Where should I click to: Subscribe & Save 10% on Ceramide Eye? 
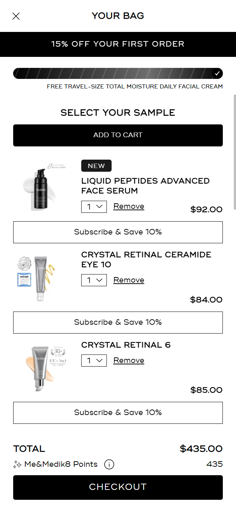(x=118, y=323)
